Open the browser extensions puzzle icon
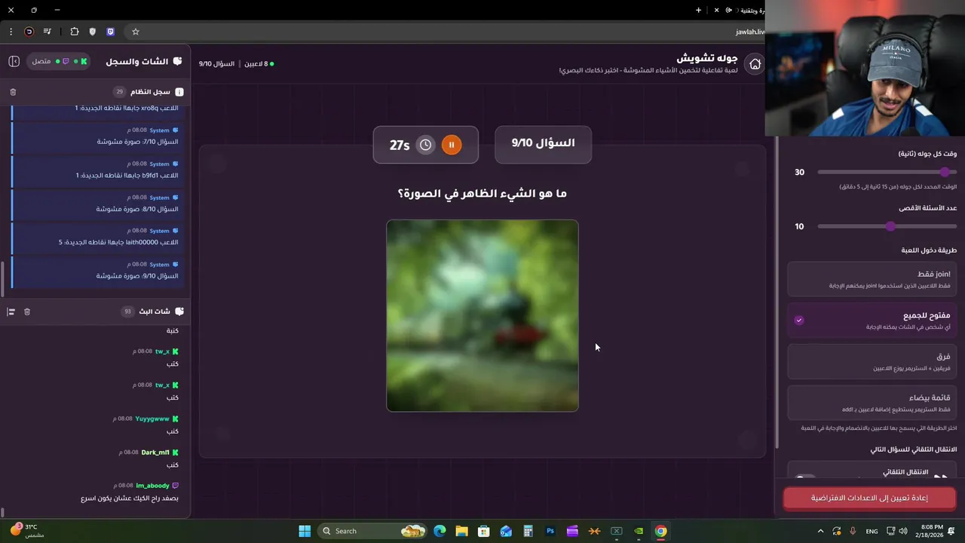965x543 pixels. coord(75,32)
